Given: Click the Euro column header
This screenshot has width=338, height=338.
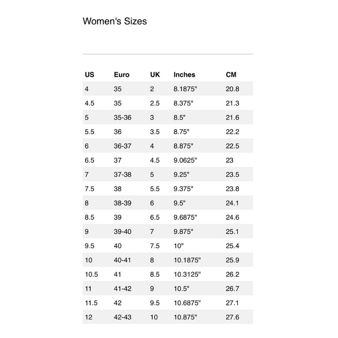Looking at the screenshot, I should (x=122, y=75).
